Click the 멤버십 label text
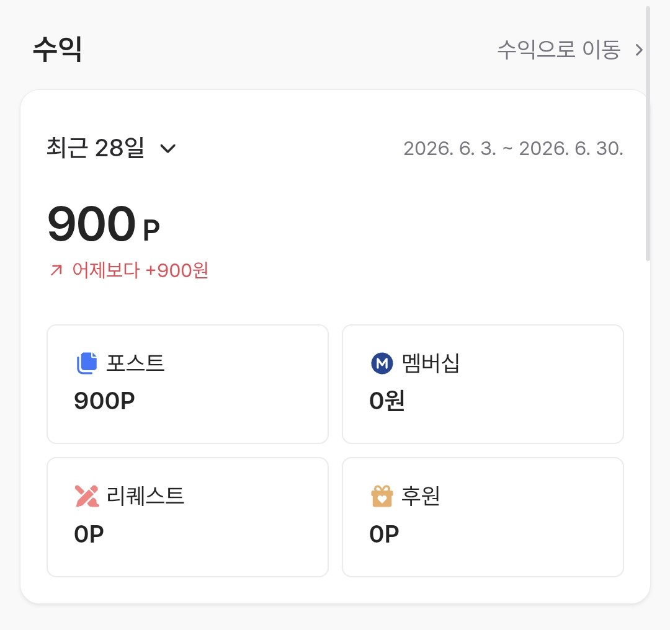The height and width of the screenshot is (630, 670). (x=431, y=363)
